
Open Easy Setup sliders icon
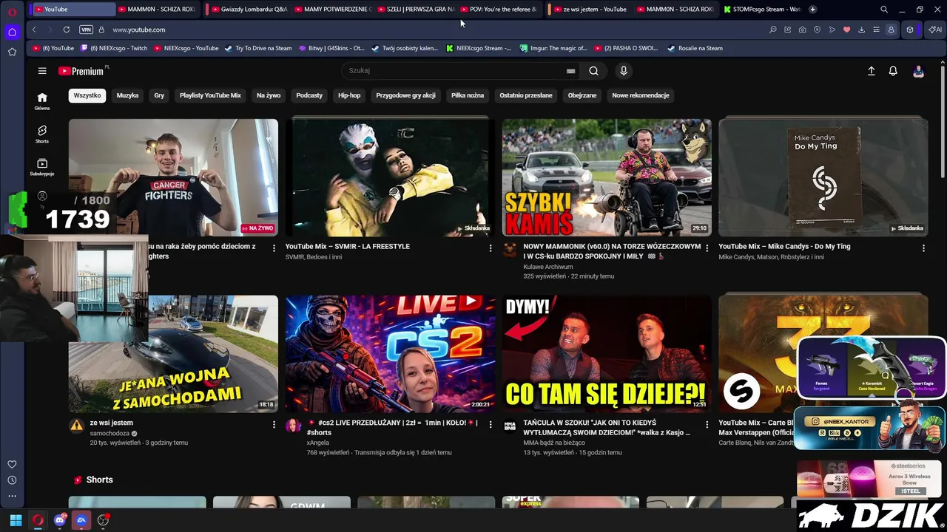pyautogui.click(x=877, y=30)
